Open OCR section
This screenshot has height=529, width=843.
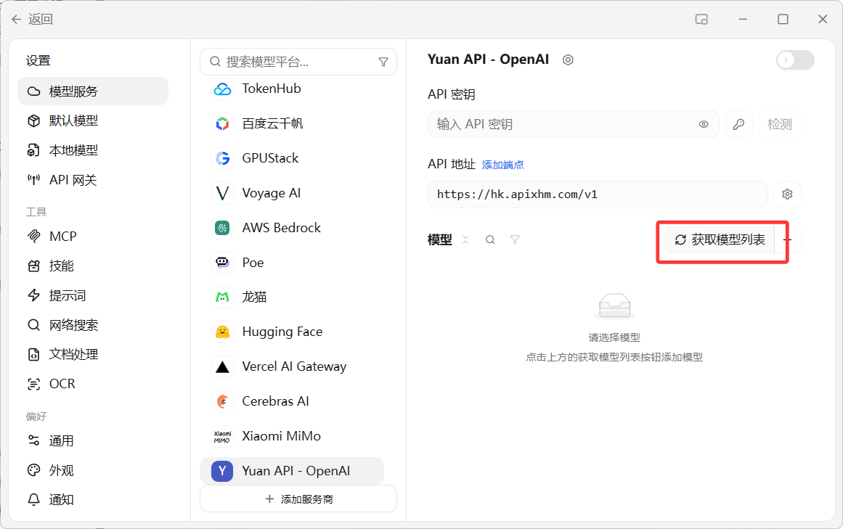(93, 384)
